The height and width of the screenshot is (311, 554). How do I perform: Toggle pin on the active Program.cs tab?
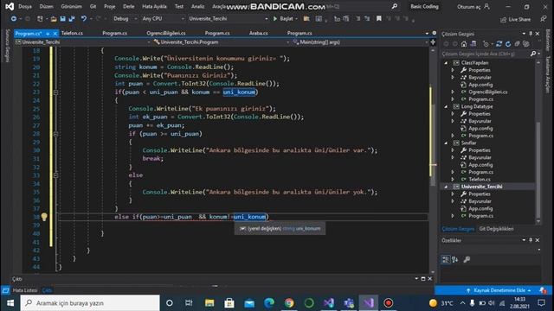(48, 34)
